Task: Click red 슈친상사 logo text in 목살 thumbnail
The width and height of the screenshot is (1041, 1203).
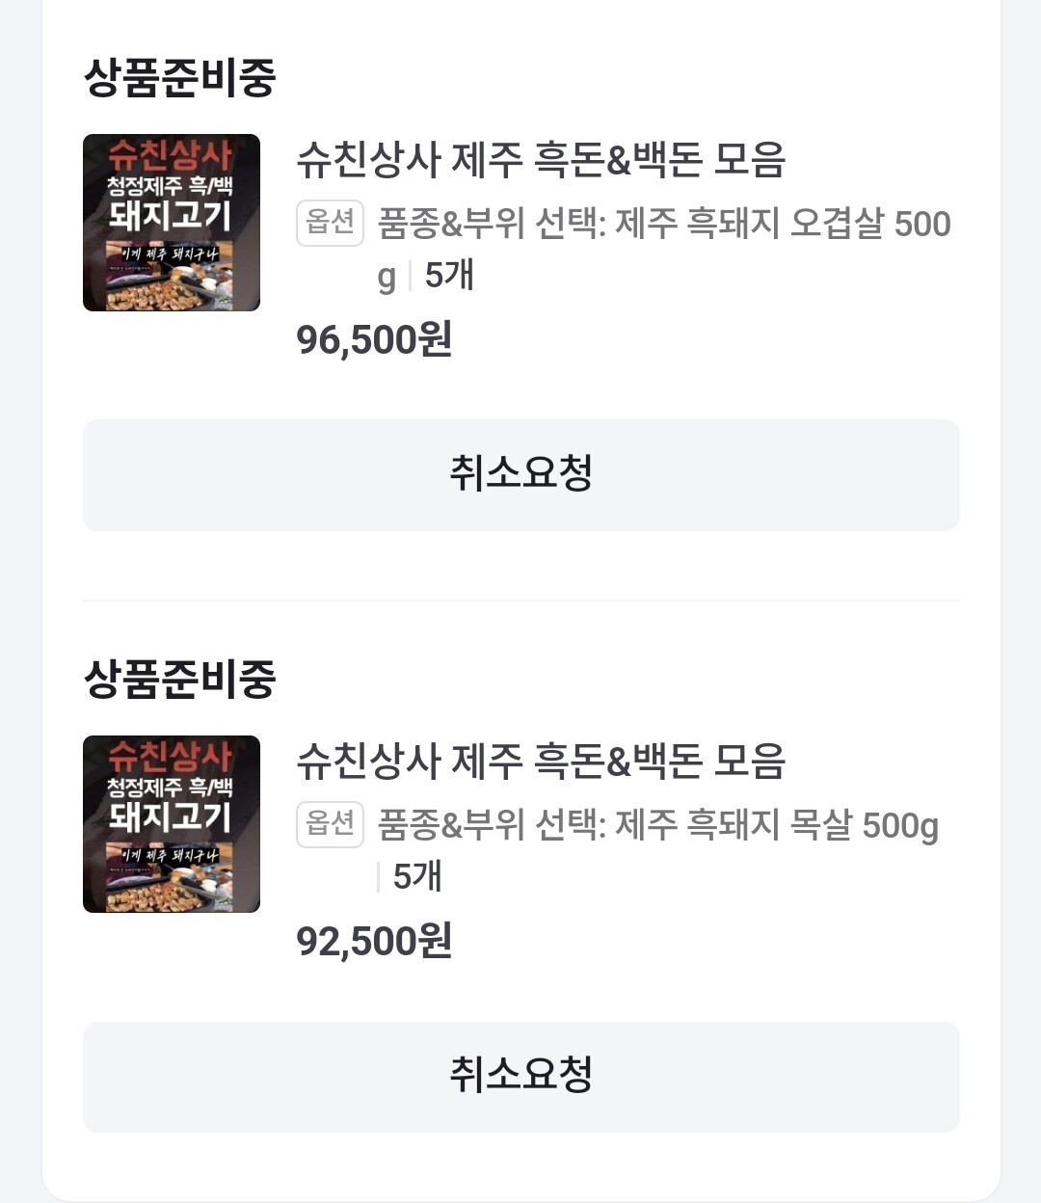Action: point(171,756)
